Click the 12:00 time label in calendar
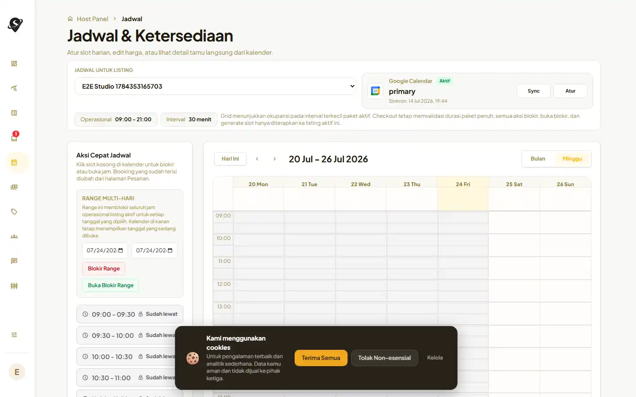Image resolution: width=636 pixels, height=397 pixels. tap(223, 284)
